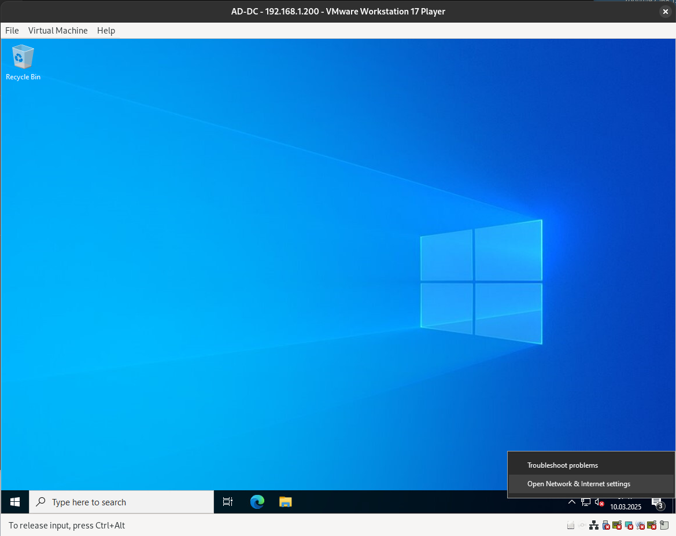Click the muted speaker tray icon
This screenshot has width=676, height=536.
(600, 502)
